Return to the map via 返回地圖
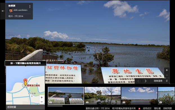Viewport: 175px width, 110px height. click(x=12, y=107)
